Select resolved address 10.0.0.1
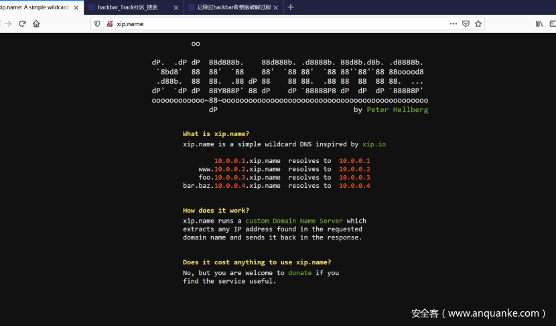556x326 pixels. [354, 161]
